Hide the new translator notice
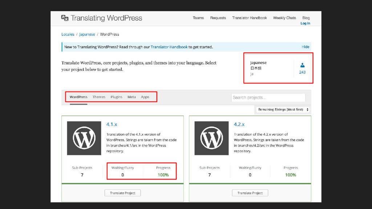The height and width of the screenshot is (209, 372). point(305,47)
